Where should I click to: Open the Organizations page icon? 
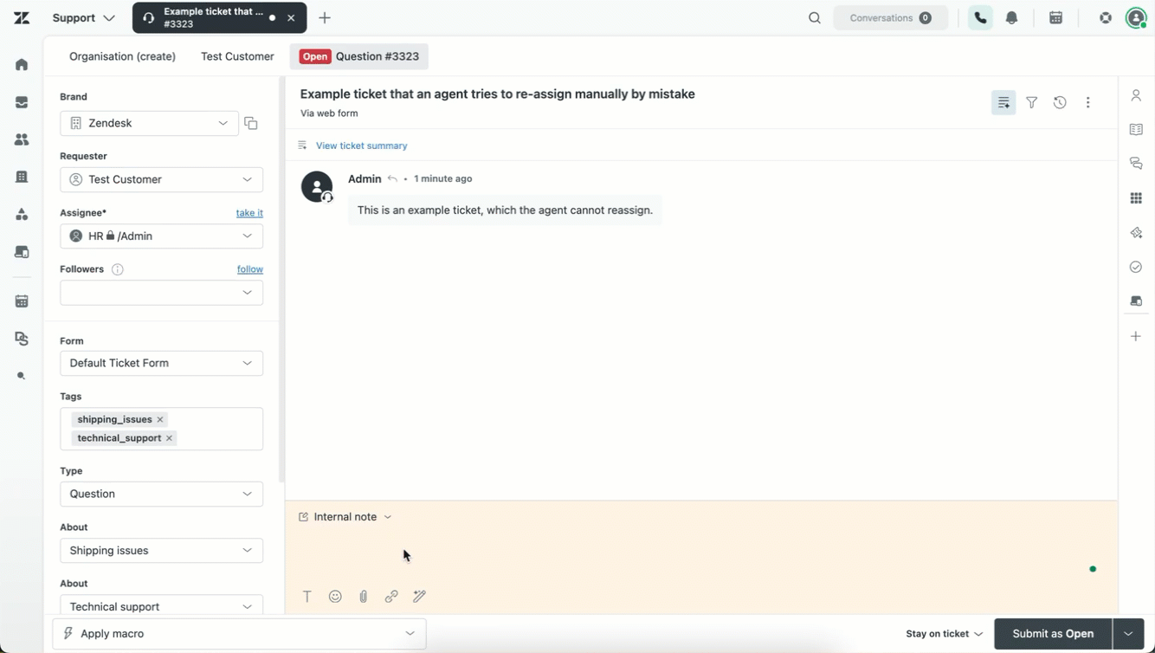21,176
